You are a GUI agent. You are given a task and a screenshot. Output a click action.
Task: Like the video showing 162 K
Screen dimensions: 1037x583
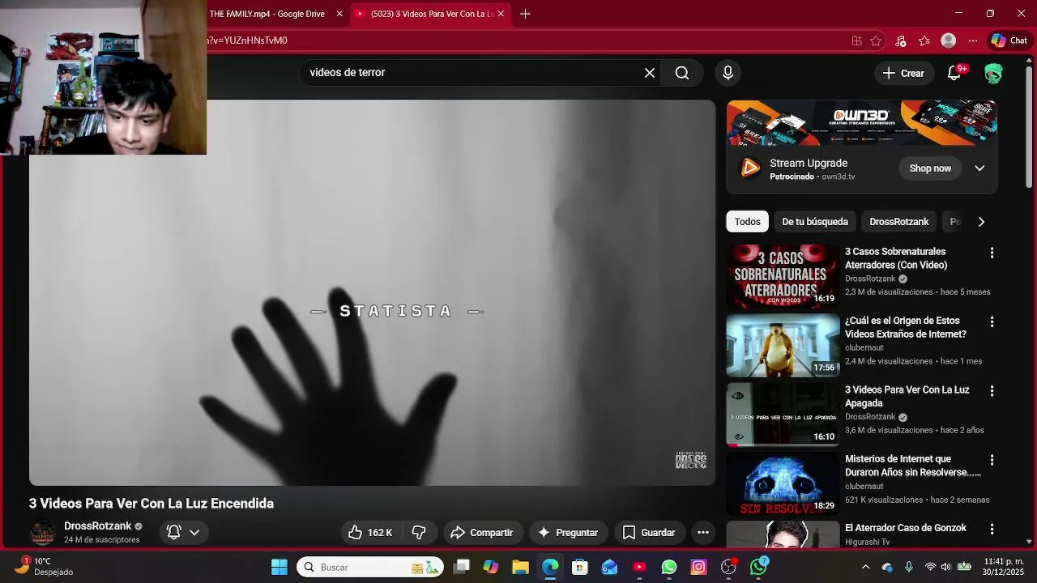[370, 532]
